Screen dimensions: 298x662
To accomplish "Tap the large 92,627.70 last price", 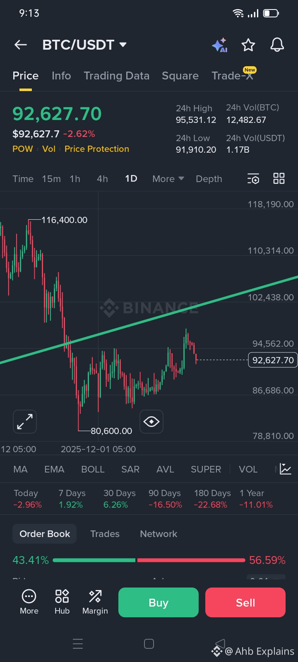I will (x=57, y=114).
